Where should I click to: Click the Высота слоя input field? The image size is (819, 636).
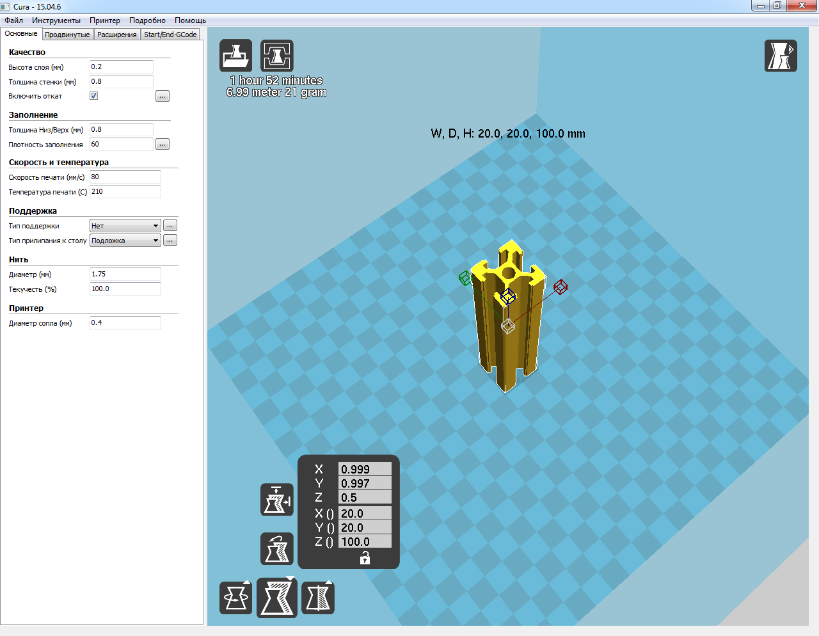click(x=122, y=67)
